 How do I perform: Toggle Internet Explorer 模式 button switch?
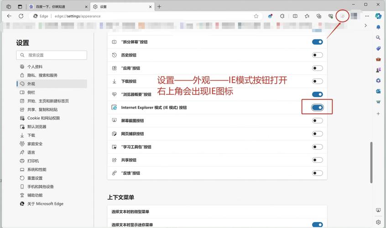tap(317, 108)
